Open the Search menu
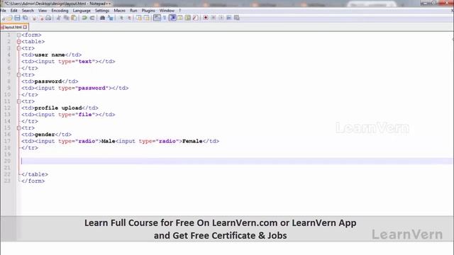The height and width of the screenshot is (255, 454). tap(28, 11)
